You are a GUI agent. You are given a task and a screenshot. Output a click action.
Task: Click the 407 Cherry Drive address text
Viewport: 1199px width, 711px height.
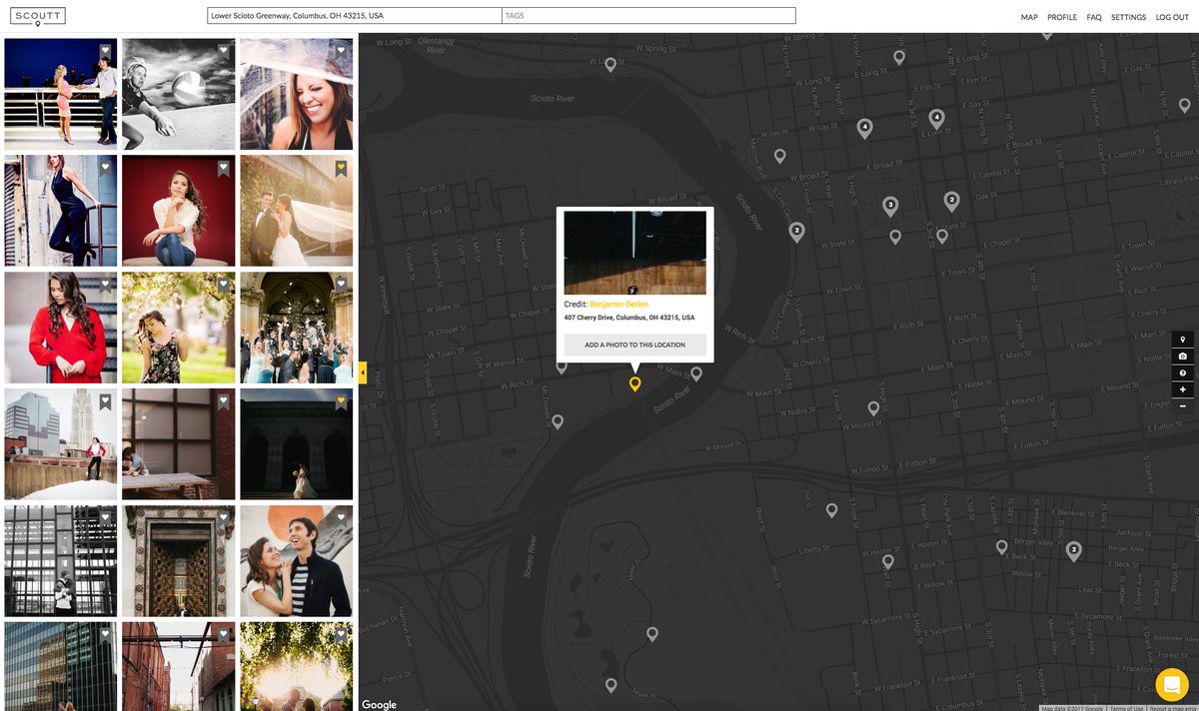628,318
